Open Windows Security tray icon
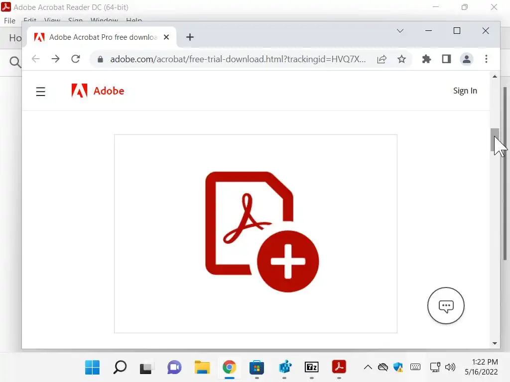This screenshot has height=382, width=510. pyautogui.click(x=398, y=368)
